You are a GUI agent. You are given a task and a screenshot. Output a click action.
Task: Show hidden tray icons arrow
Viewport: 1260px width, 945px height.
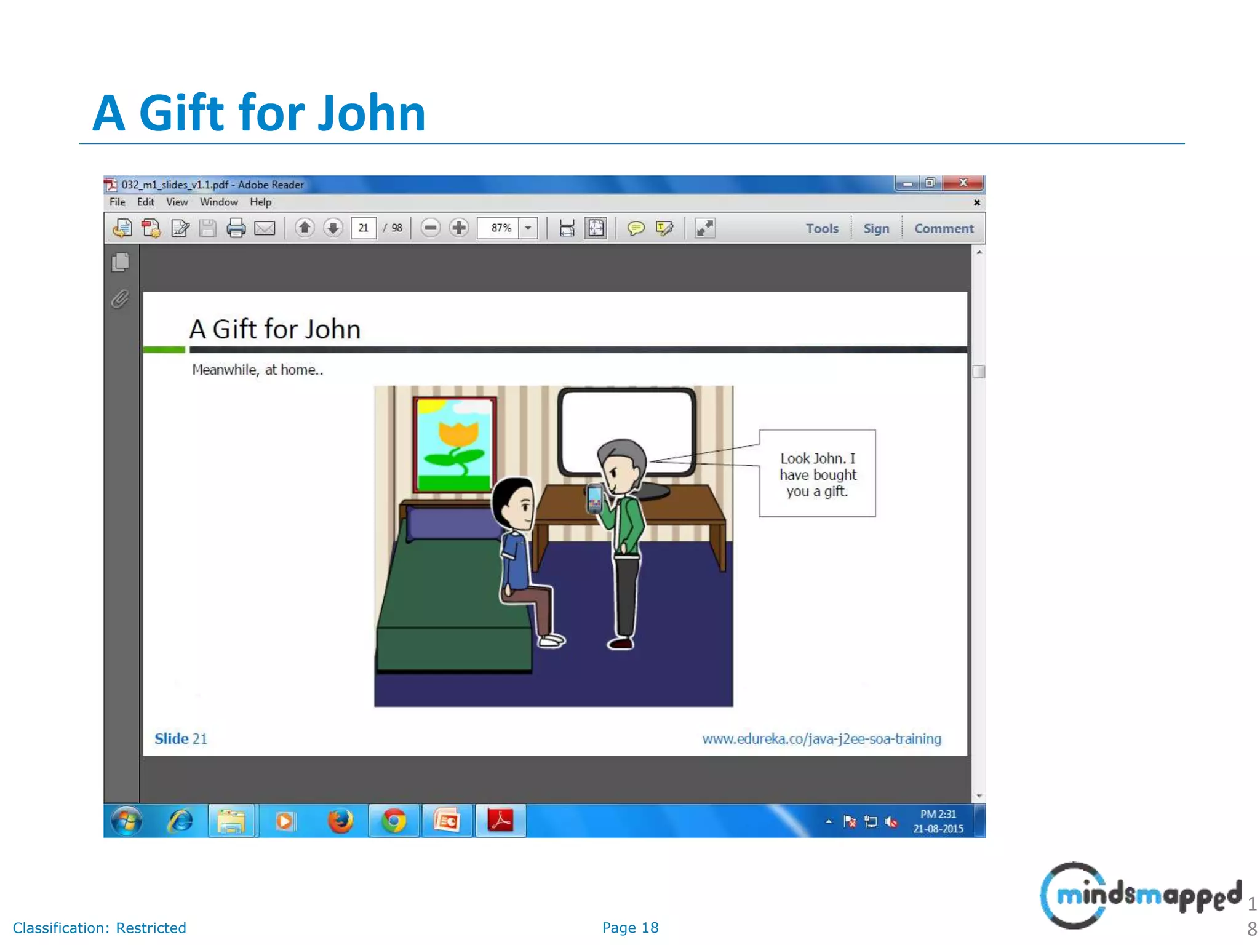point(829,821)
